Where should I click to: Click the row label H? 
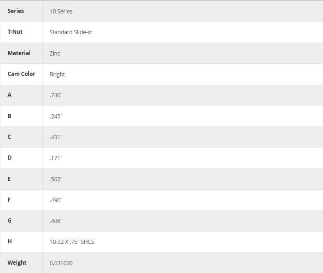pyautogui.click(x=10, y=242)
